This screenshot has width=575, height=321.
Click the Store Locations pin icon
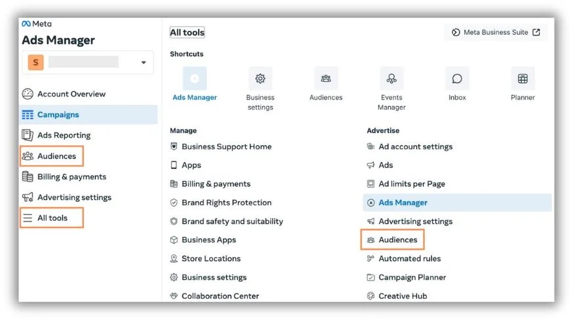point(174,259)
